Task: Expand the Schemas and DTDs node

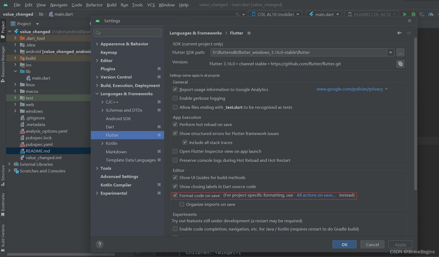Action: (x=102, y=110)
